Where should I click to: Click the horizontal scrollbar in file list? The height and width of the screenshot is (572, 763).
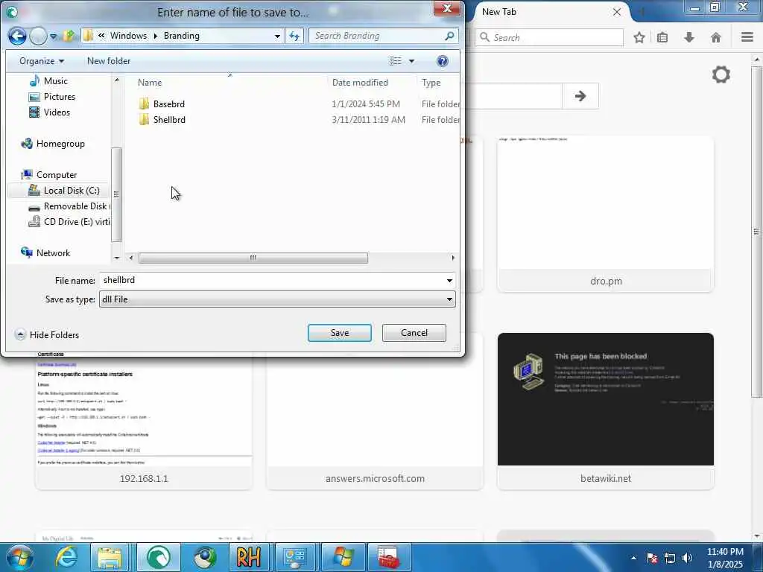coord(253,258)
